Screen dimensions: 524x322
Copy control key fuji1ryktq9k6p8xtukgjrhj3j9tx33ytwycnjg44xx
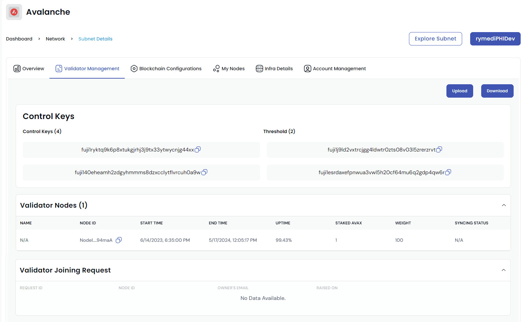coord(198,149)
